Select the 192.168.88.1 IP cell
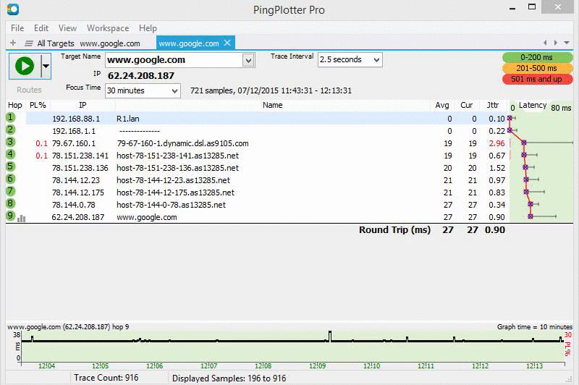This screenshot has height=385, width=579. pyautogui.click(x=76, y=119)
